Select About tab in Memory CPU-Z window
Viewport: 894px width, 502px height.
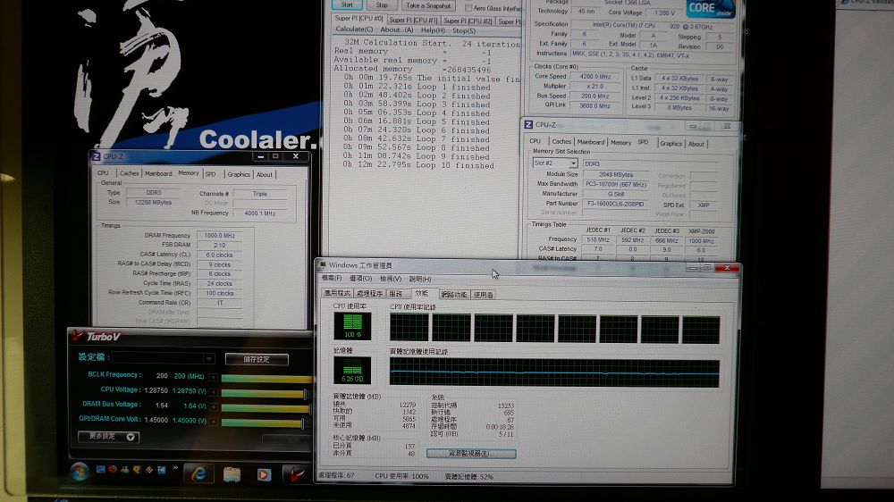click(x=264, y=174)
